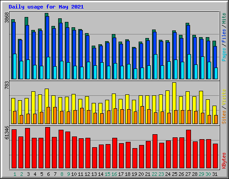
Task: Click the 783 axis value
Action: click(x=7, y=85)
